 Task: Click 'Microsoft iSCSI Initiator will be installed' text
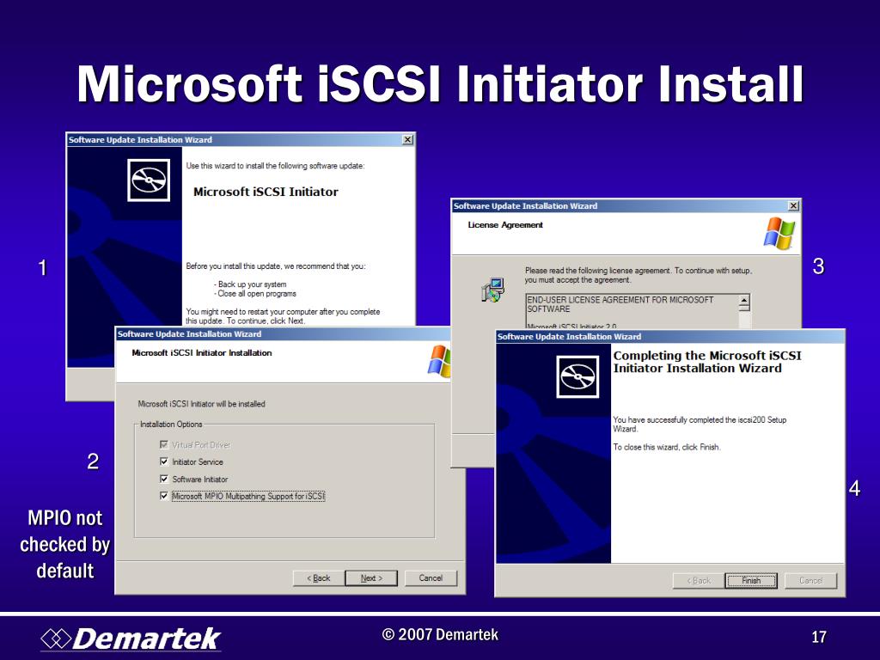[201, 404]
